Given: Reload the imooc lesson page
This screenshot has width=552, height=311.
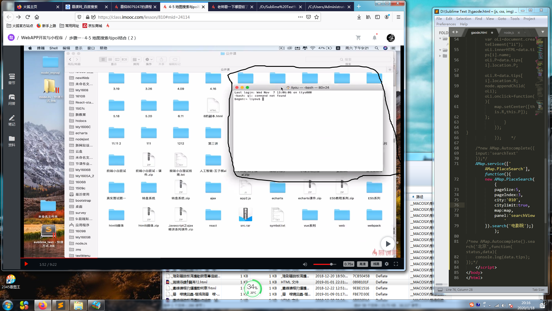Looking at the screenshot, I should [x=28, y=17].
